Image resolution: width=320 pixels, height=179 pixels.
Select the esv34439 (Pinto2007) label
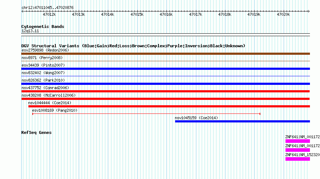43,65
